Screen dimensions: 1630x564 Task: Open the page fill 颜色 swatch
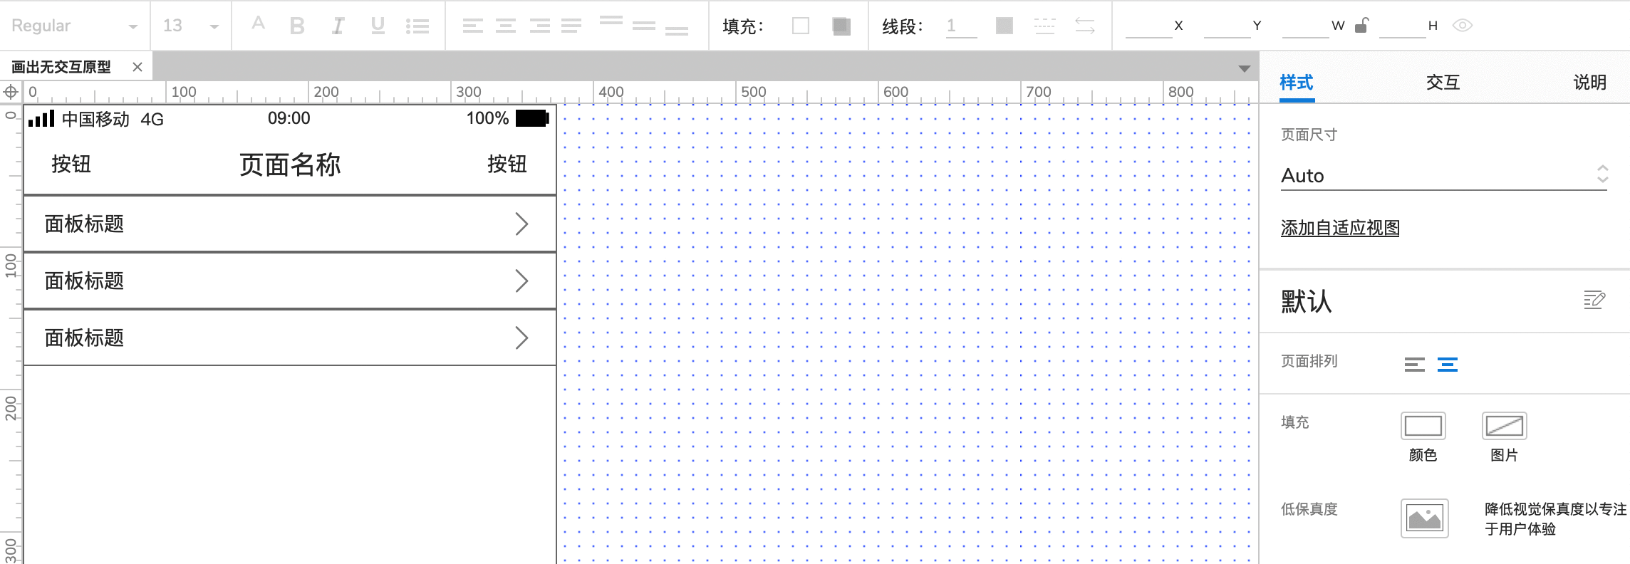1423,426
